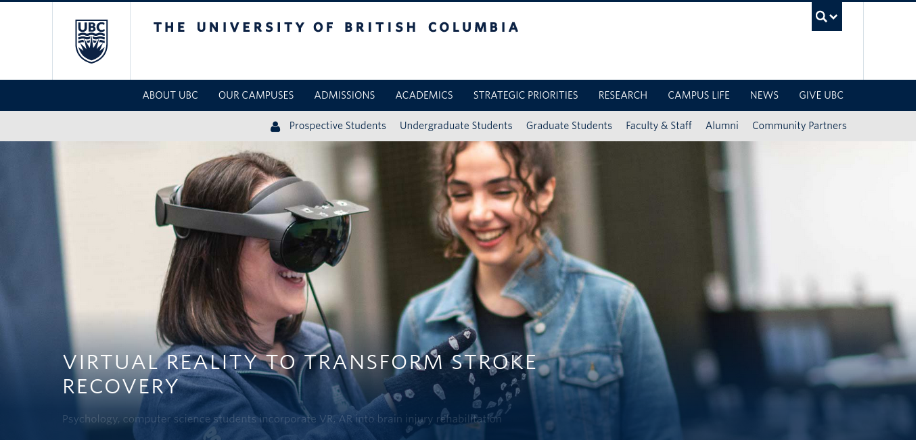Open the About UBC menu
This screenshot has width=924, height=440.
tap(170, 95)
